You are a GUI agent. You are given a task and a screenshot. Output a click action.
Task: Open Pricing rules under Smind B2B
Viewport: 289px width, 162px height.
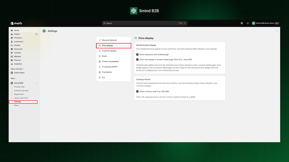coord(19,87)
